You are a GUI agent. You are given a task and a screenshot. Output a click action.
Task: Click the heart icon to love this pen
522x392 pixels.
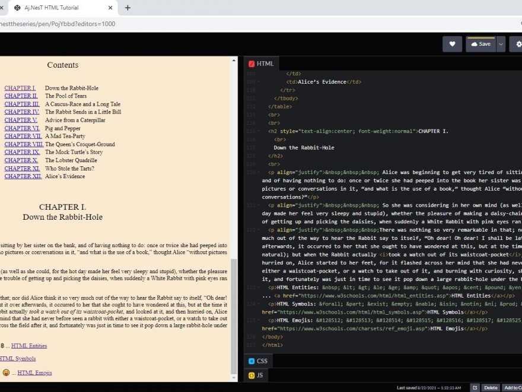click(x=452, y=44)
